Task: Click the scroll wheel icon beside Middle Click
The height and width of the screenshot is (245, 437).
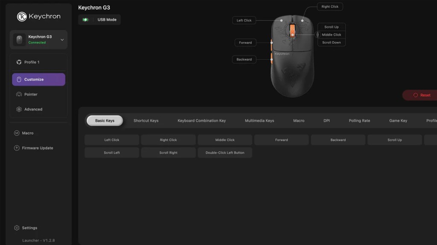Action: pyautogui.click(x=318, y=35)
